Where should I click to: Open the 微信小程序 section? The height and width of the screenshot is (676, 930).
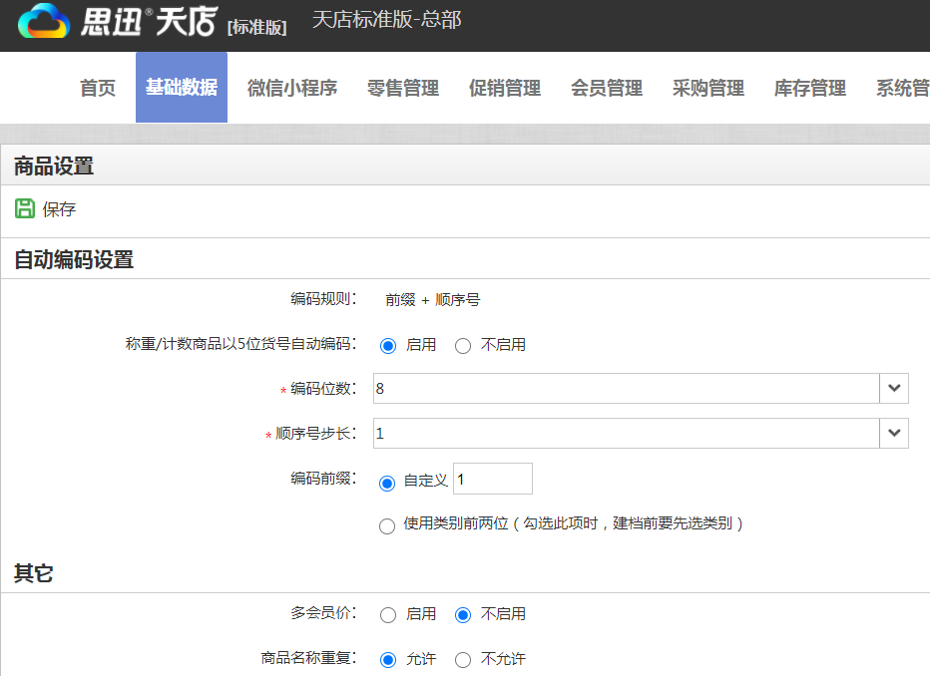click(x=288, y=88)
